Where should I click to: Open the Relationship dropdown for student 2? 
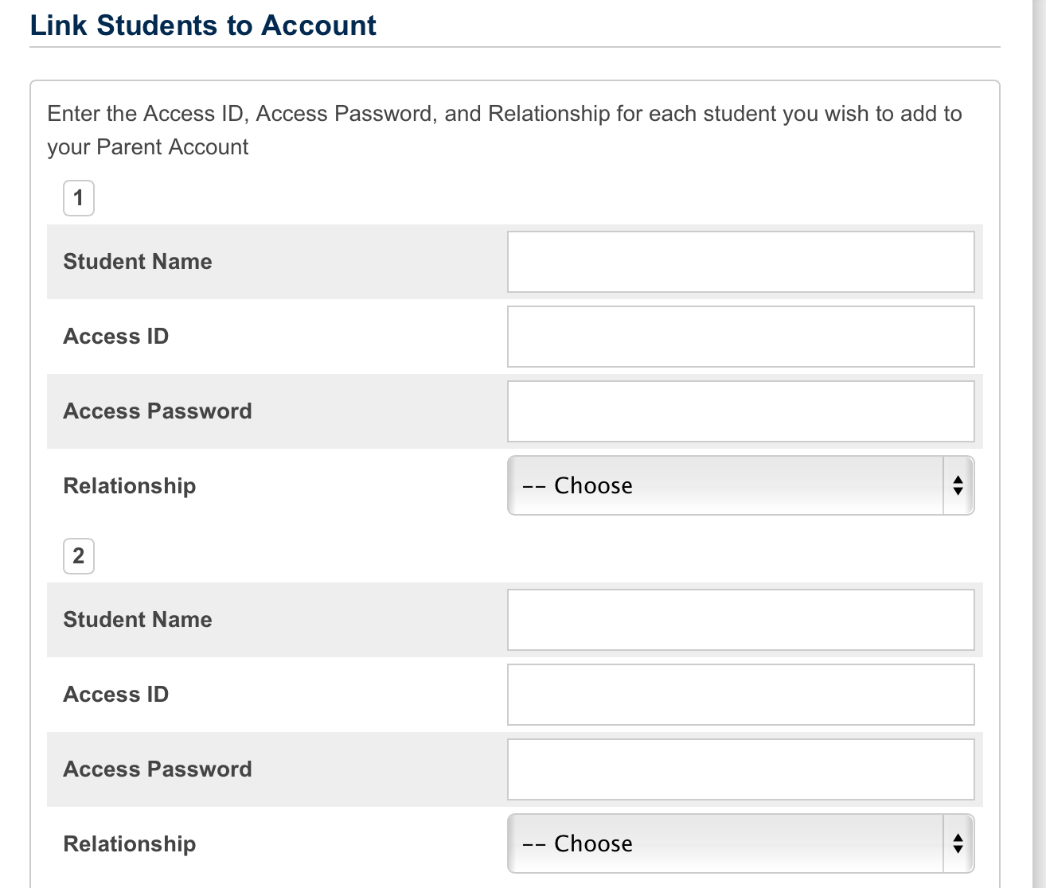click(x=740, y=843)
